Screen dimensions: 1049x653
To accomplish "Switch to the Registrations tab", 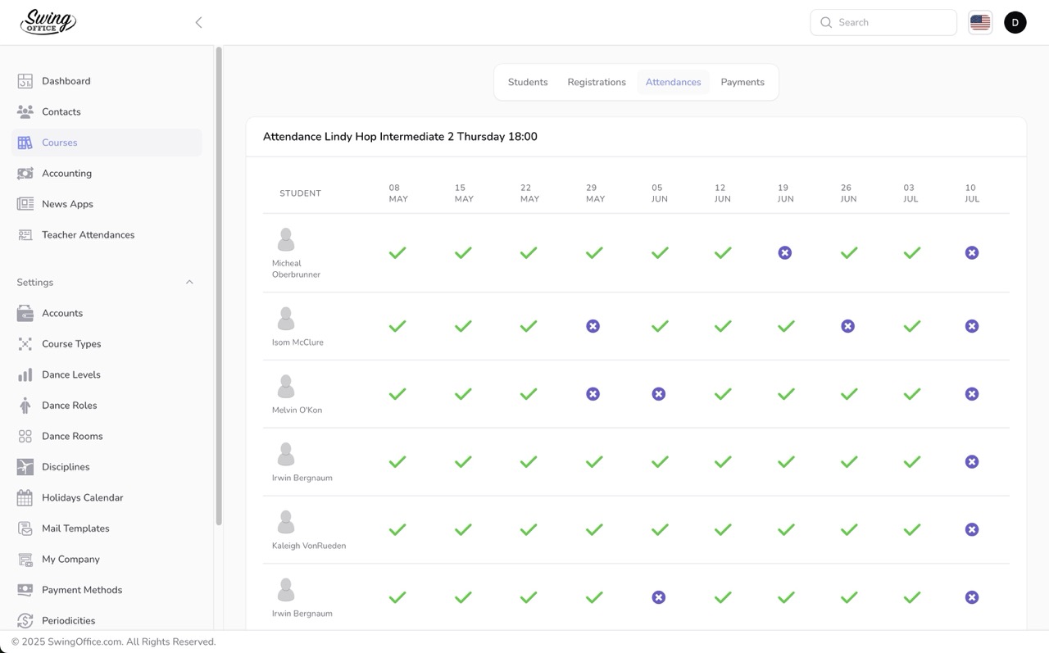I will (597, 82).
